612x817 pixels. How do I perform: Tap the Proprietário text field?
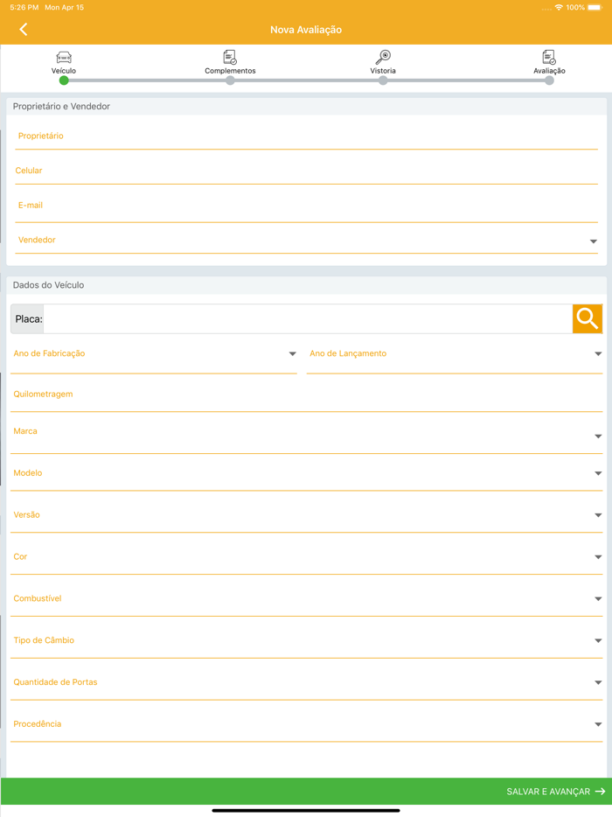point(306,136)
